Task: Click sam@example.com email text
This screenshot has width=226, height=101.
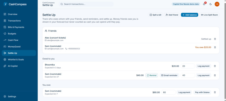Action: click(x=55, y=49)
